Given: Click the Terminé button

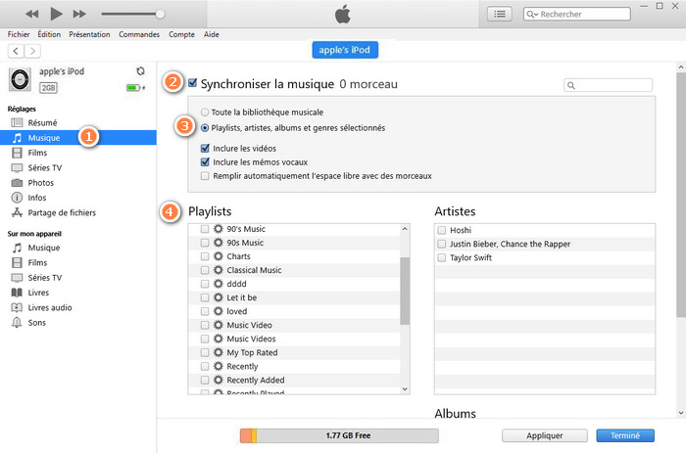Looking at the screenshot, I should [617, 434].
